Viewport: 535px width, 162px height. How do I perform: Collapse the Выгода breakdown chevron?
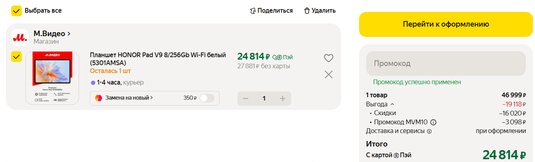tap(392, 104)
